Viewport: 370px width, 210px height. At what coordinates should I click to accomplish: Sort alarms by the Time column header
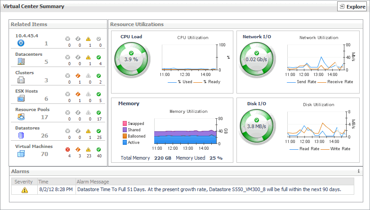point(44,182)
